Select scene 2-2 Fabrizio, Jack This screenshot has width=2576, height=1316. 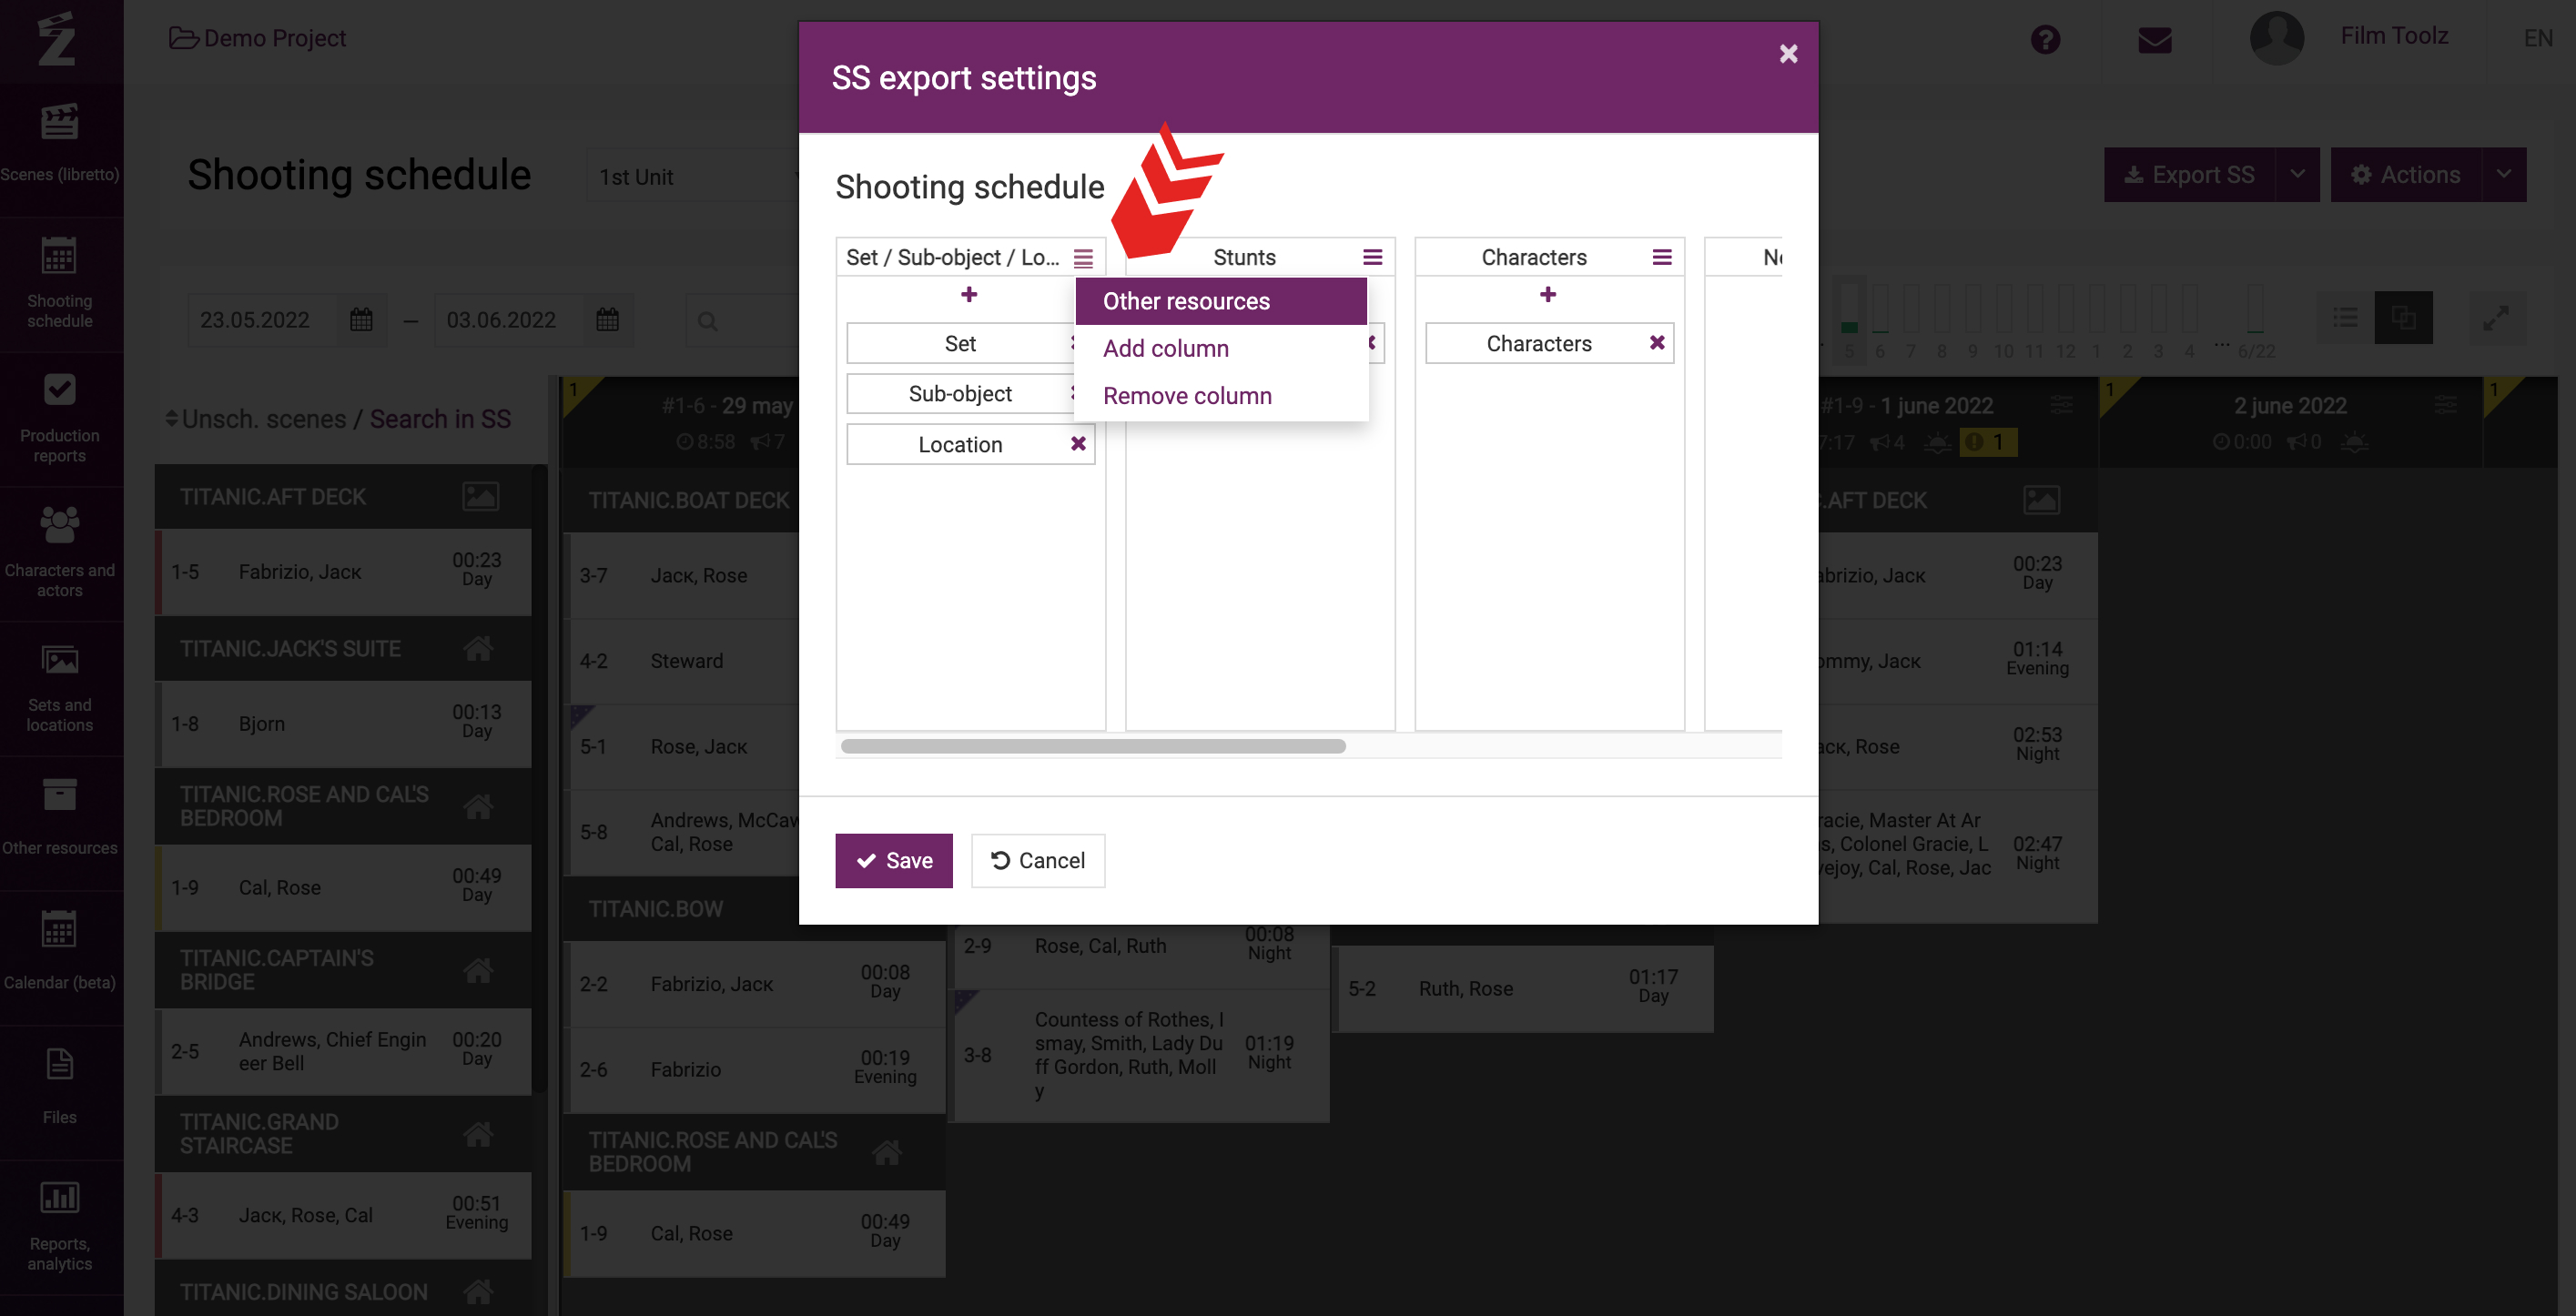(x=755, y=984)
